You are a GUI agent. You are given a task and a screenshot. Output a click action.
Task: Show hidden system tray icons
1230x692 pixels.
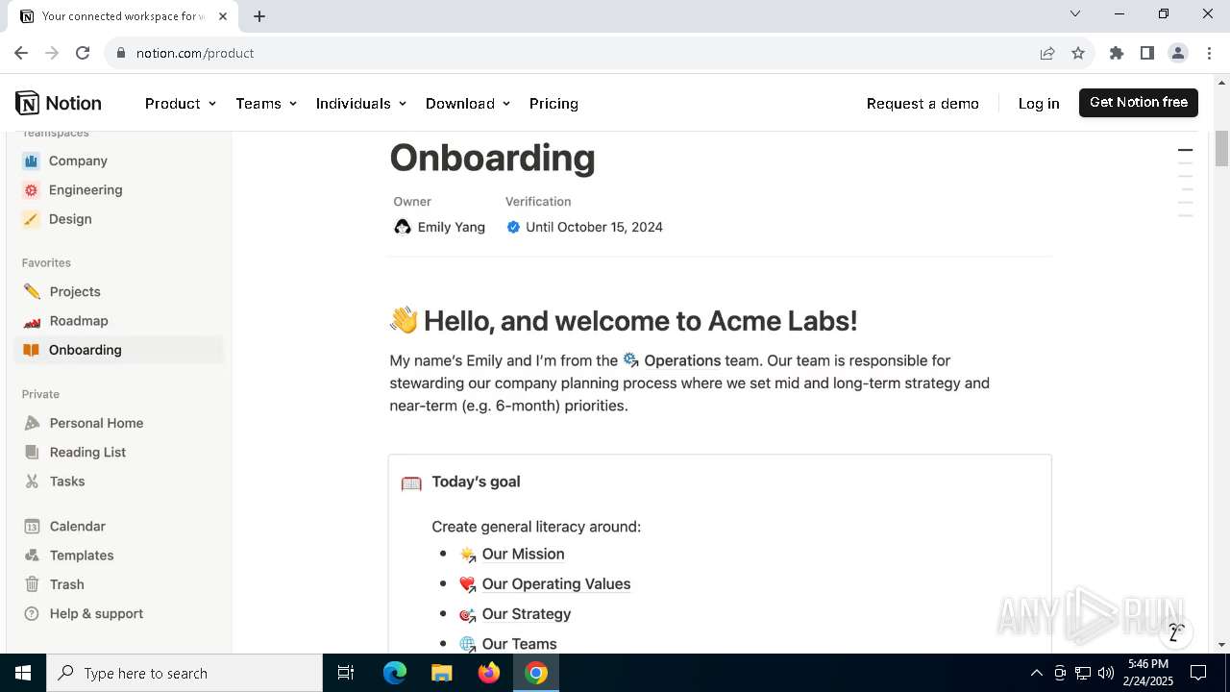pyautogui.click(x=1036, y=673)
